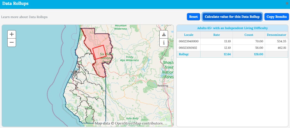Click the Adults 65+ table title
290x128 pixels.
tap(232, 28)
